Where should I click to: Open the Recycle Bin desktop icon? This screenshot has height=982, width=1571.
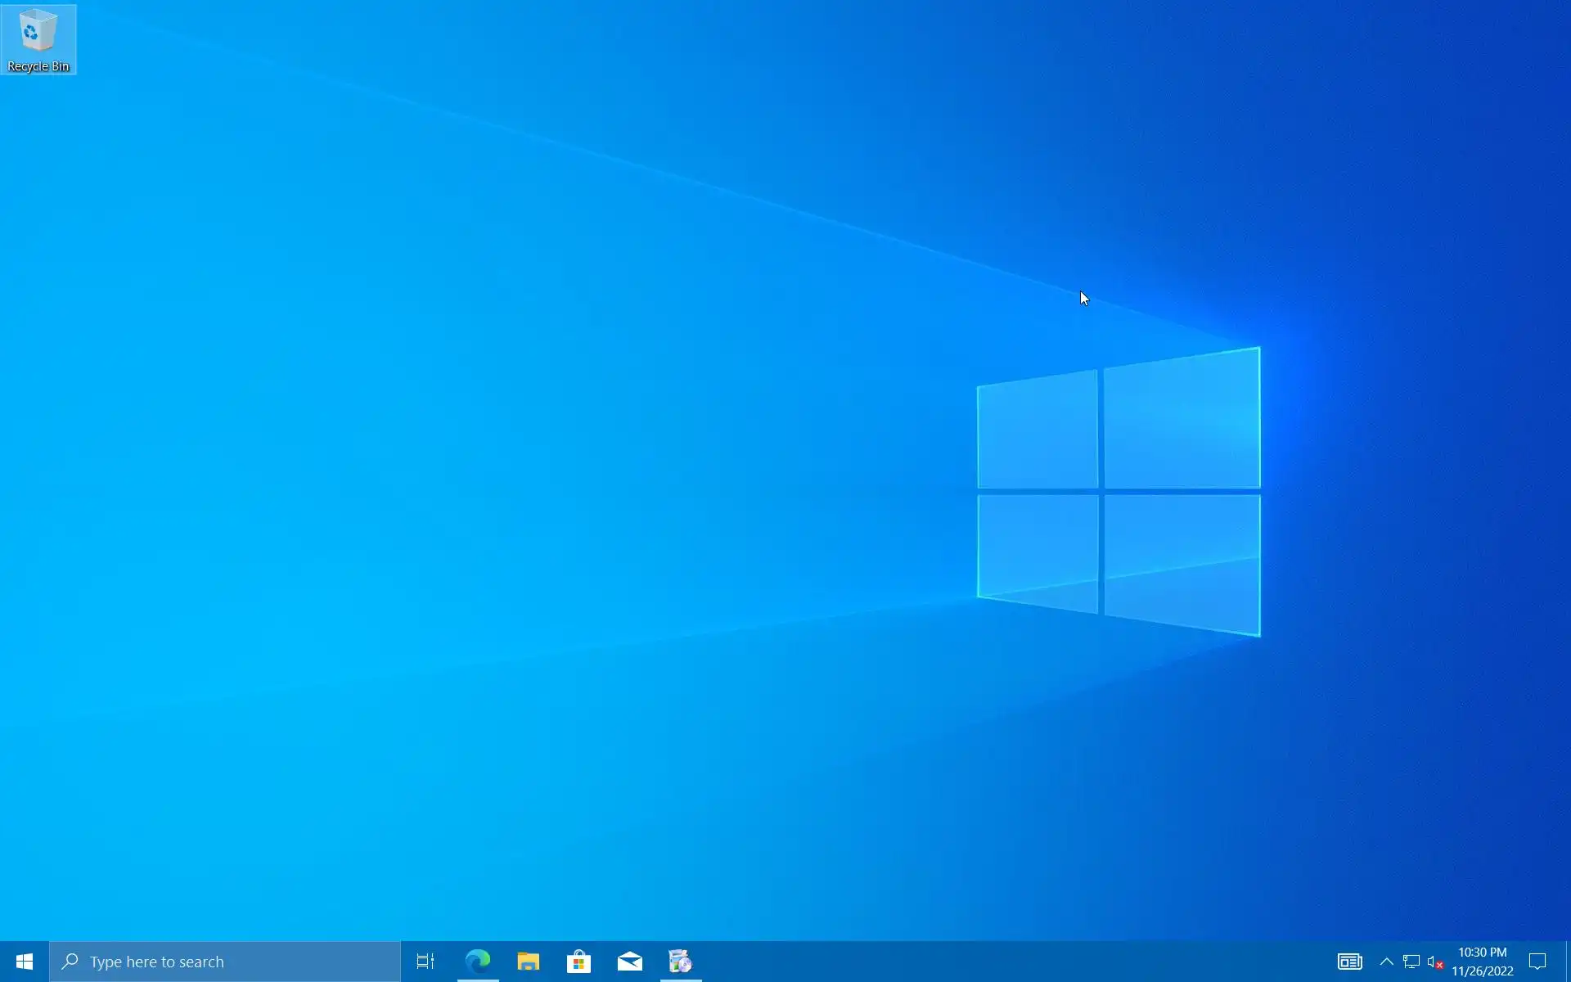click(x=38, y=32)
